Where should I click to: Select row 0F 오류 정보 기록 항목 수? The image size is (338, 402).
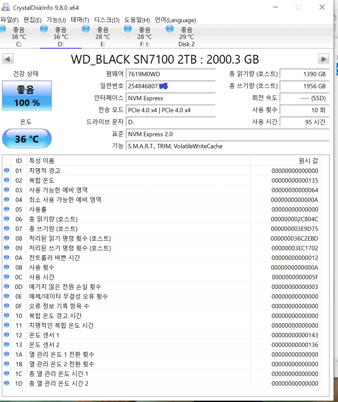tap(161, 306)
